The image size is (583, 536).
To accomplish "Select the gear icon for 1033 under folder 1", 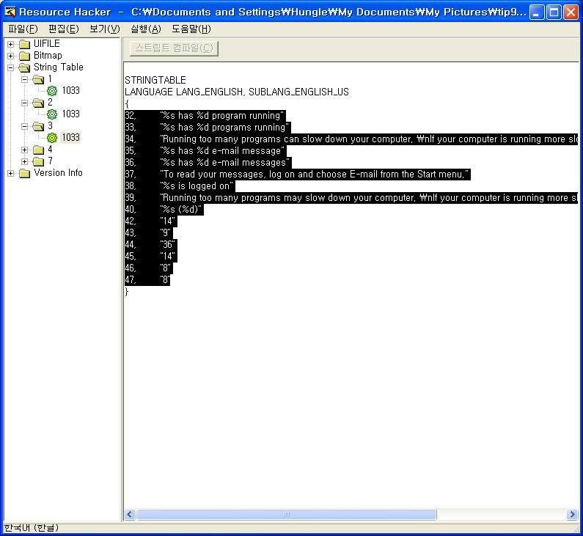I will [x=51, y=91].
